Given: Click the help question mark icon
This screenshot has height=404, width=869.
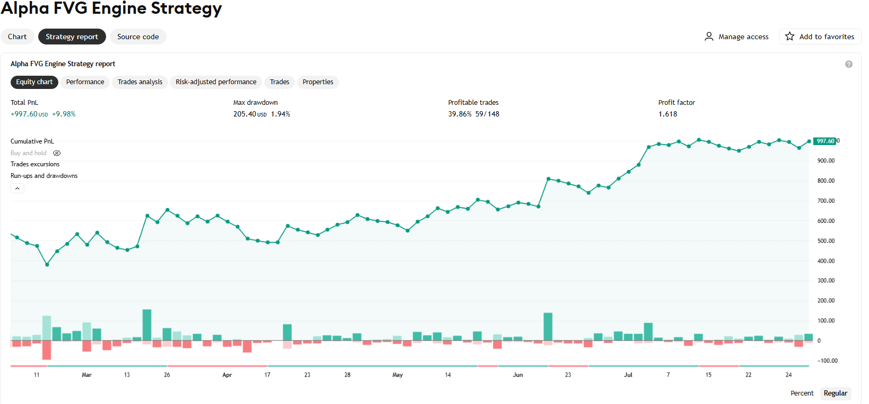Looking at the screenshot, I should [849, 64].
